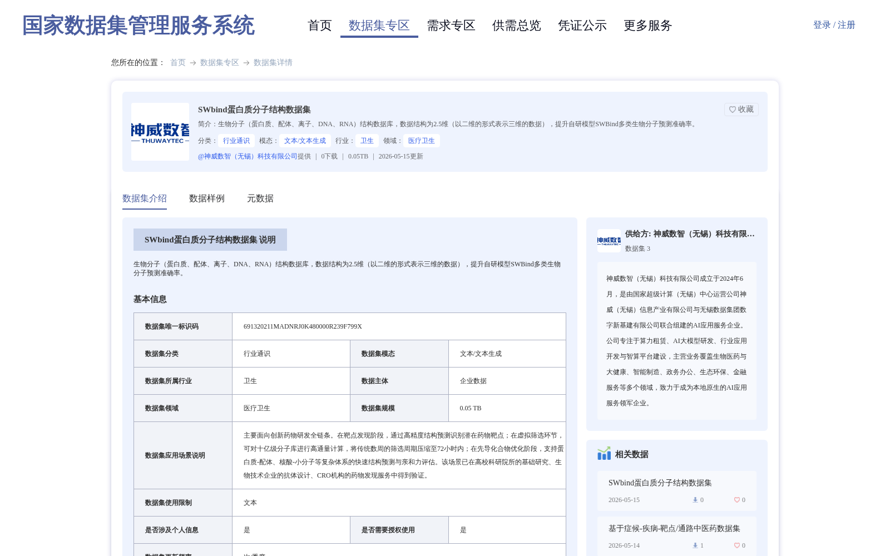Viewport: 890px width, 556px height.
Task: Click the 数据集应用场景说明 label cell
Action: coord(183,455)
